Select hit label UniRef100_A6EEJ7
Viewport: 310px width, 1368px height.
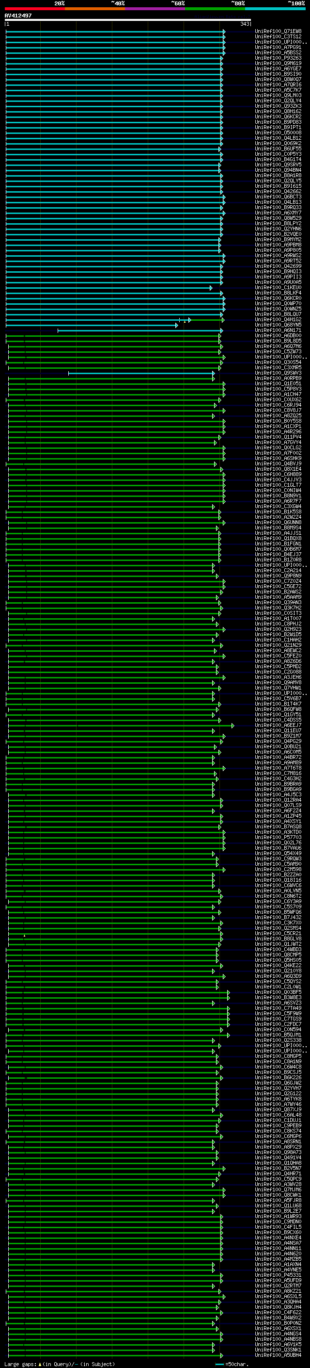[x=278, y=725]
